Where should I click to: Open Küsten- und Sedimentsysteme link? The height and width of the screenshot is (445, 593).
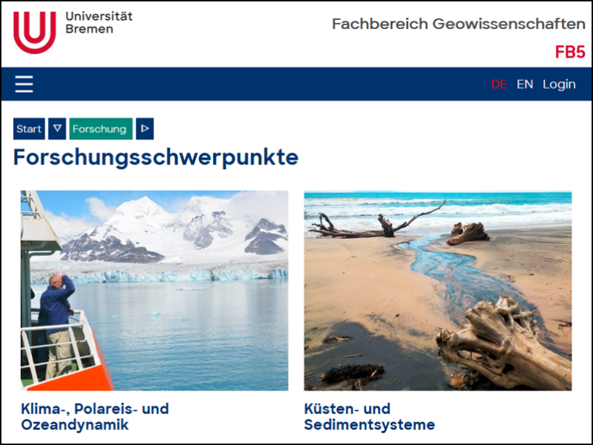coord(370,417)
